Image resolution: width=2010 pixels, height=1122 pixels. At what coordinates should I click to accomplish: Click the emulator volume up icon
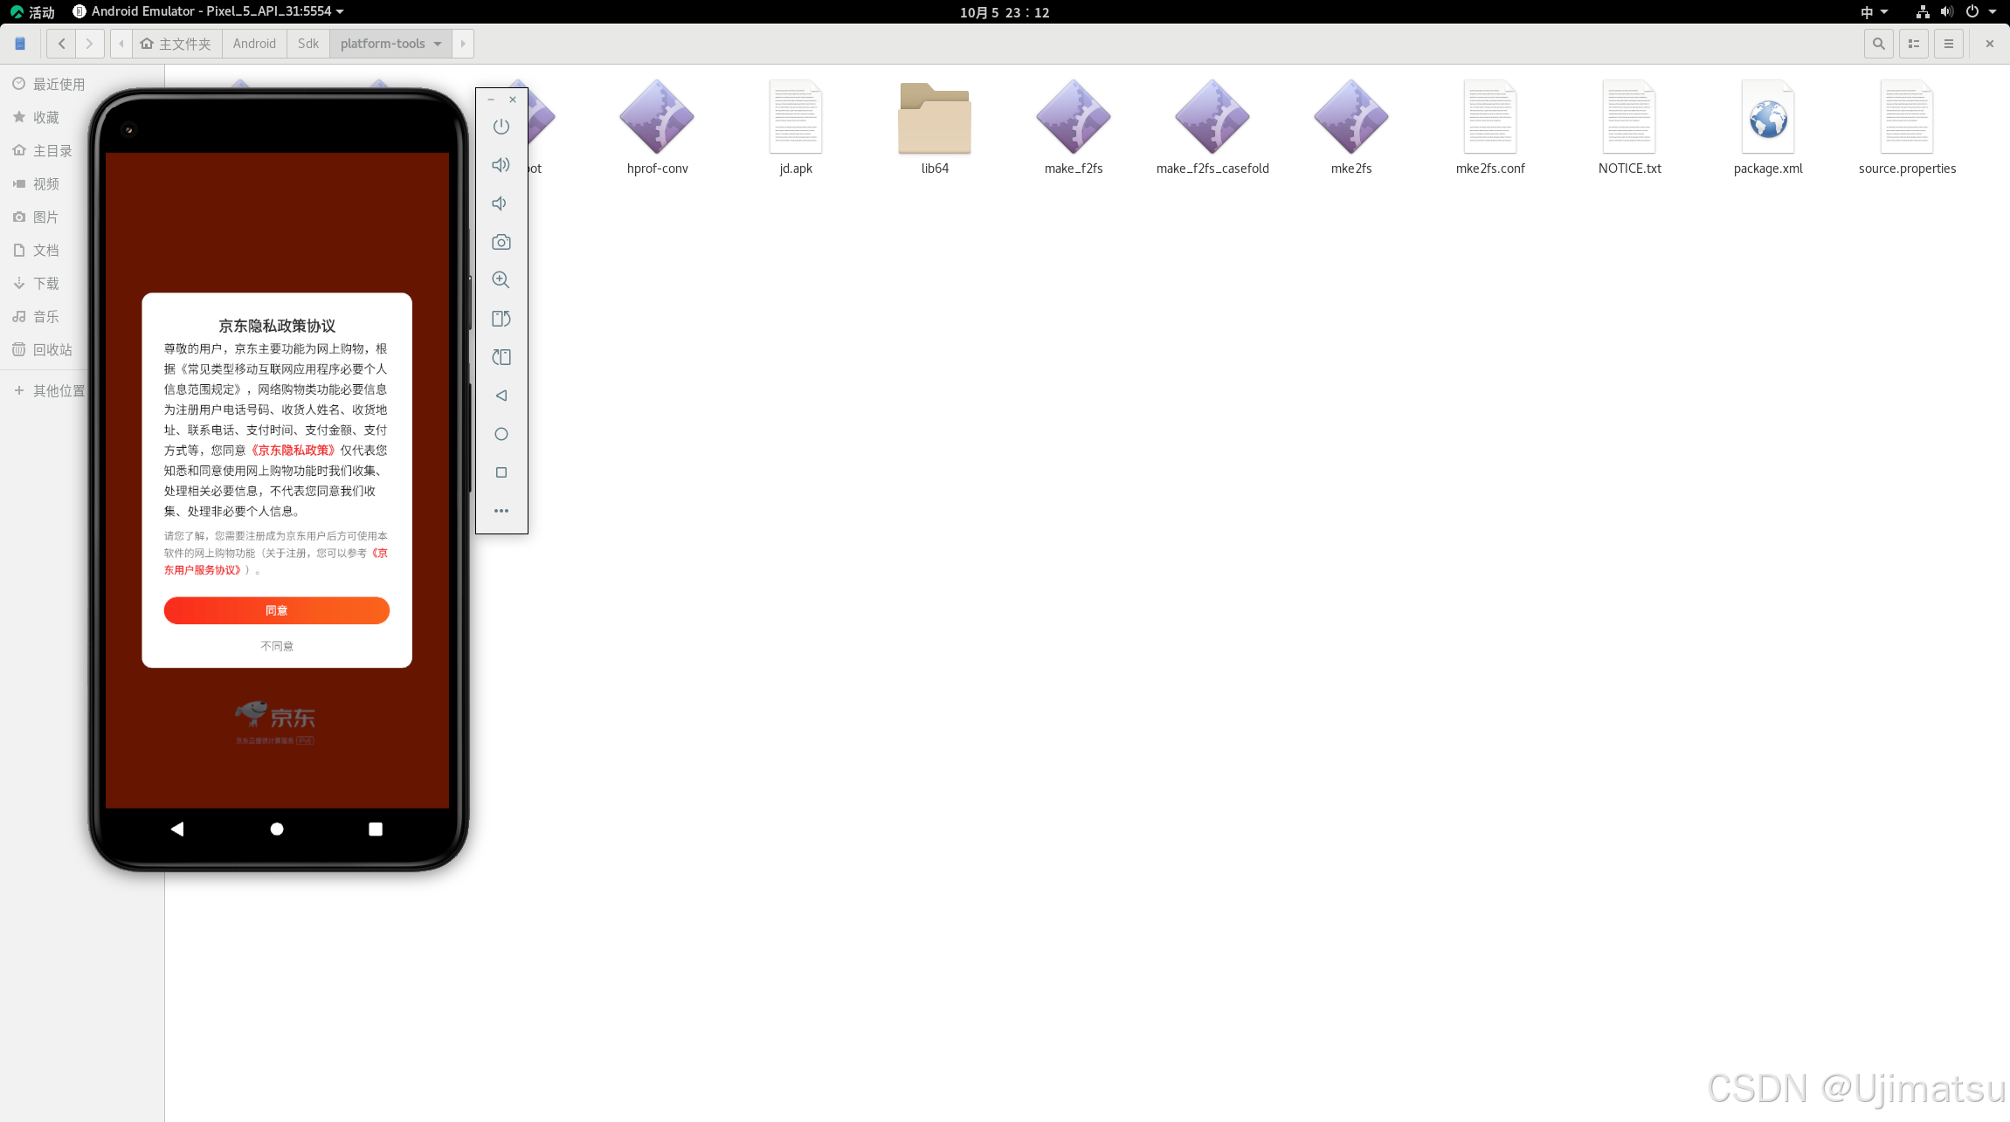point(501,165)
